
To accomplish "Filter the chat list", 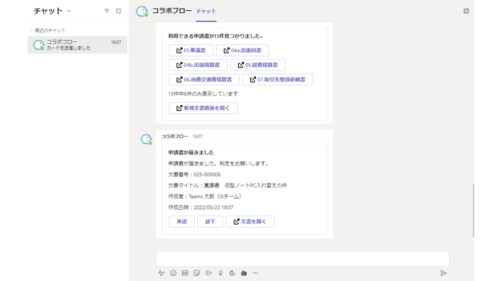I will [107, 11].
